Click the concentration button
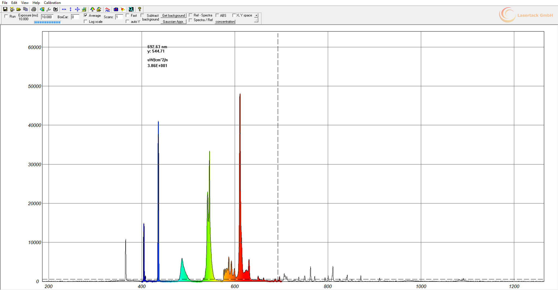This screenshot has height=290, width=558. pos(225,22)
